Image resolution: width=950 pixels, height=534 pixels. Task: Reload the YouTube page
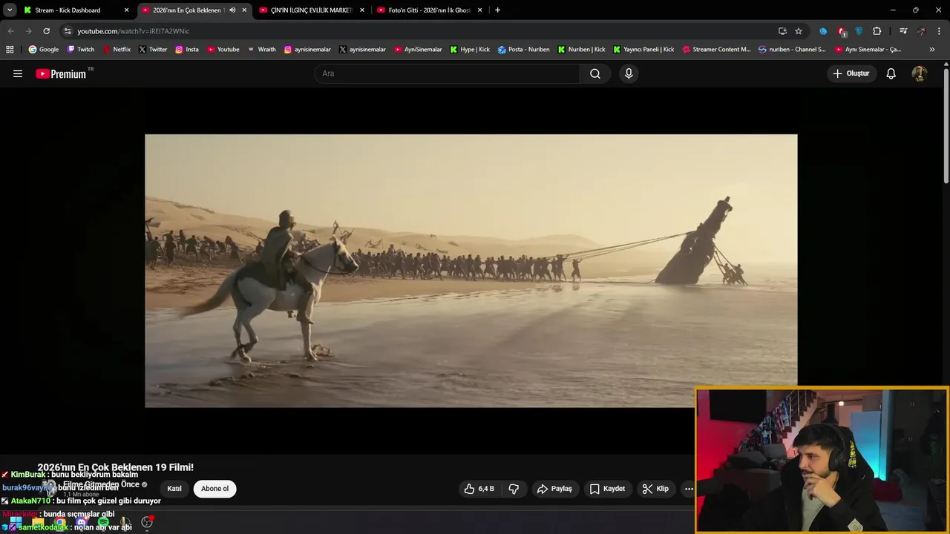pyautogui.click(x=46, y=31)
